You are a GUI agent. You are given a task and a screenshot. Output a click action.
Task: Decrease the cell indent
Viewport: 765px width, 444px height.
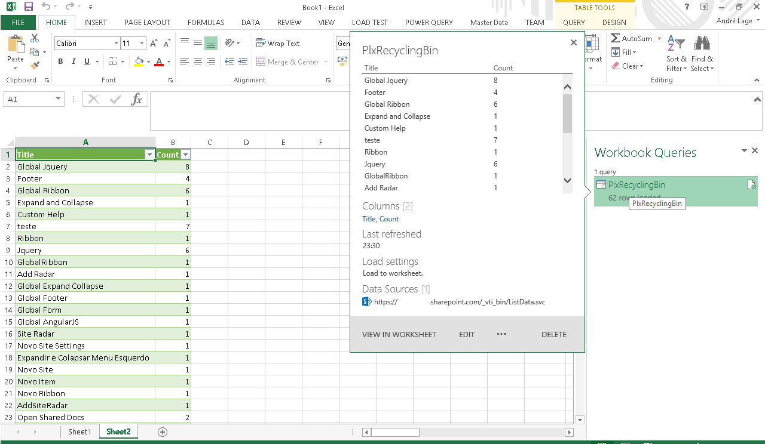click(x=229, y=61)
